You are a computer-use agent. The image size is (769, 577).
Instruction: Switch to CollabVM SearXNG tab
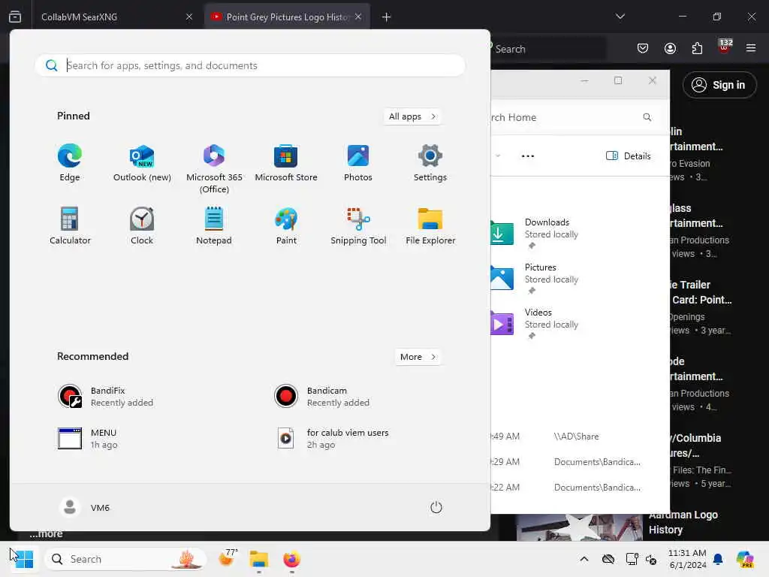(109, 17)
